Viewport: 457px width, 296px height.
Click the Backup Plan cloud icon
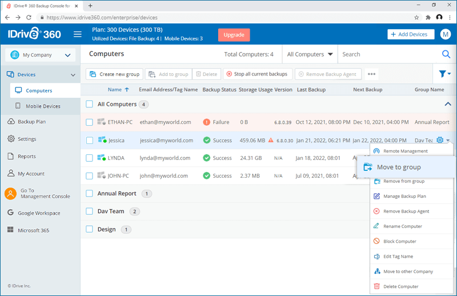[x=11, y=121]
